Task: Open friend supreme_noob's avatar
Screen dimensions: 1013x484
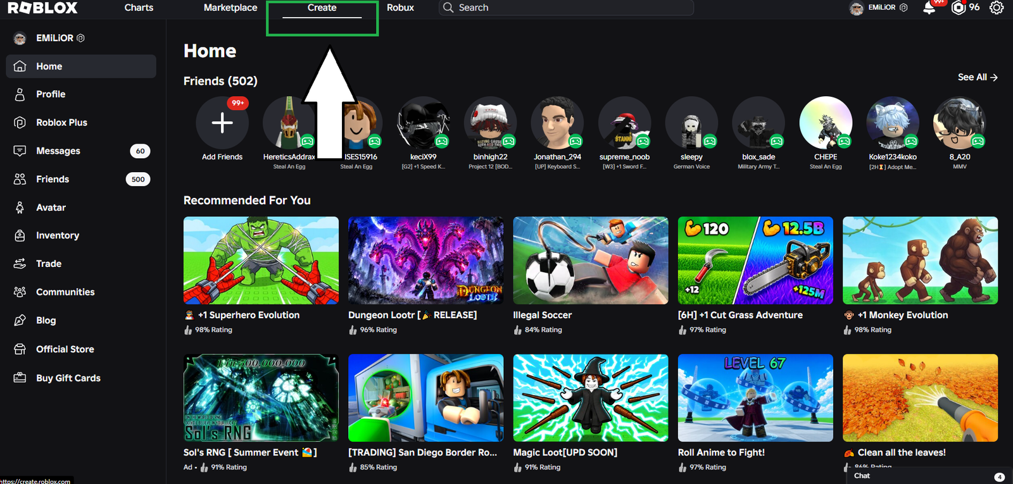Action: point(625,123)
